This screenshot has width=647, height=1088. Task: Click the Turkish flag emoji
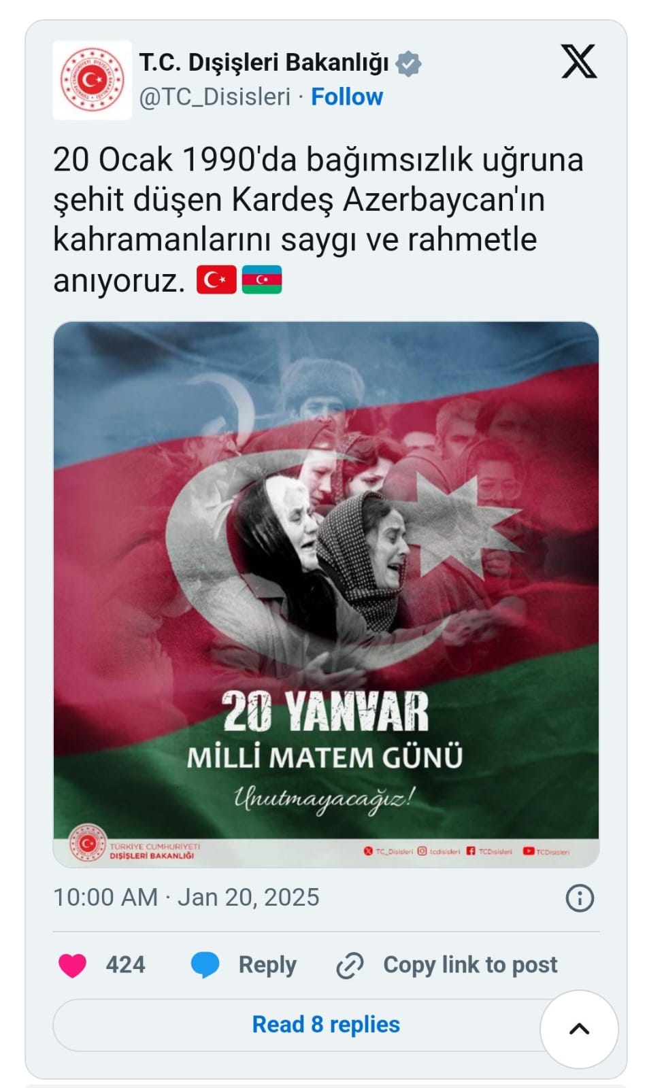coord(216,279)
